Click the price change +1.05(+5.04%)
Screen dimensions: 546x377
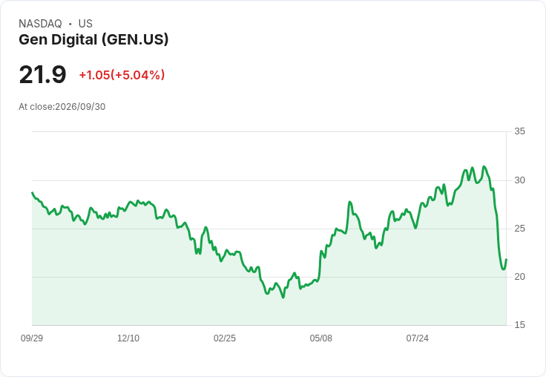tap(122, 75)
